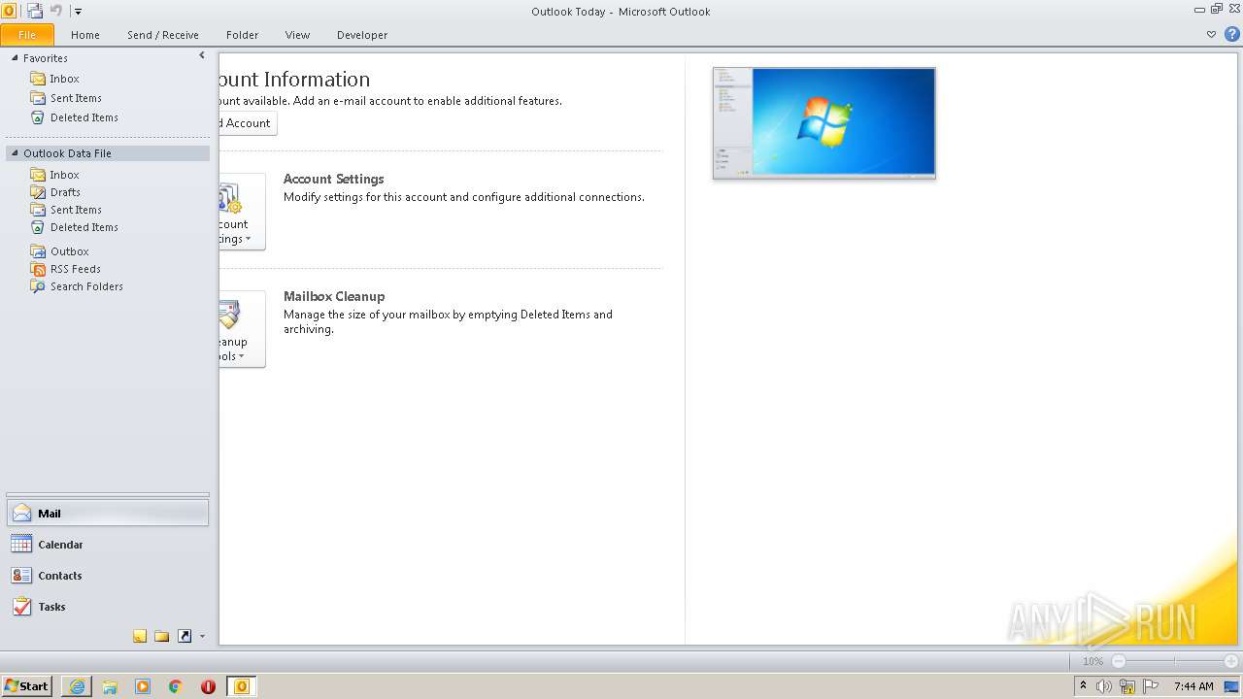This screenshot has width=1243, height=699.
Task: Open Sent Items under Outlook Data File
Action: [x=76, y=210]
